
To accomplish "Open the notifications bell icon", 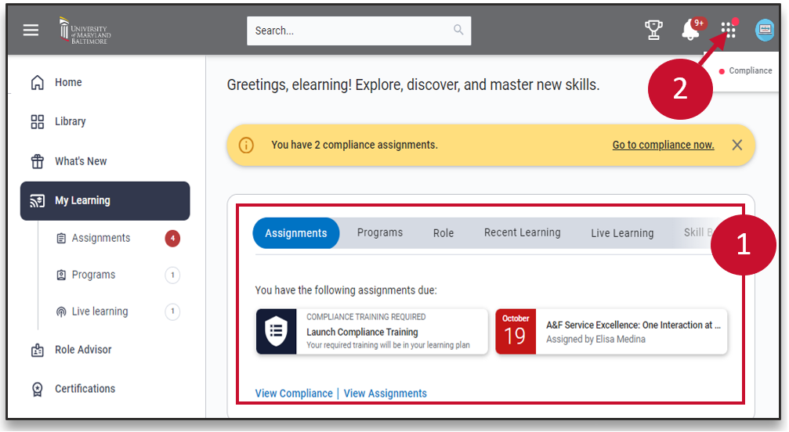I will coord(690,31).
